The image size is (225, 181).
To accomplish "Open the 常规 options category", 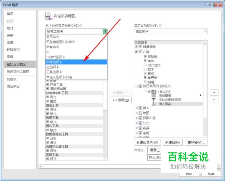I will (20, 14).
